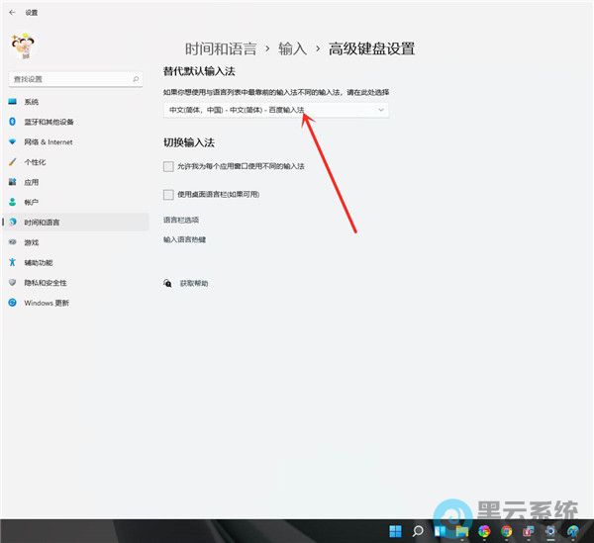Click the Bluetooth icon in sidebar

13,122
